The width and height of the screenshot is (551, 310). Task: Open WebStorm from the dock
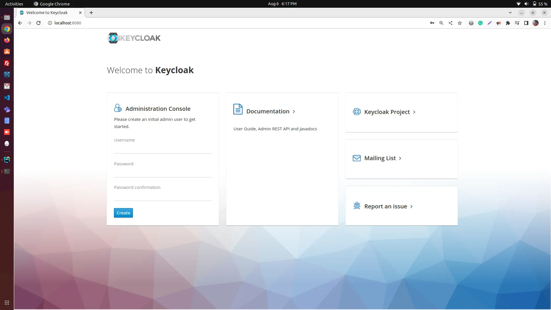pos(7,160)
